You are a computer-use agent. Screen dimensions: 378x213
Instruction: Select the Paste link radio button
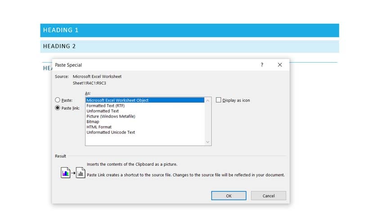(58, 108)
